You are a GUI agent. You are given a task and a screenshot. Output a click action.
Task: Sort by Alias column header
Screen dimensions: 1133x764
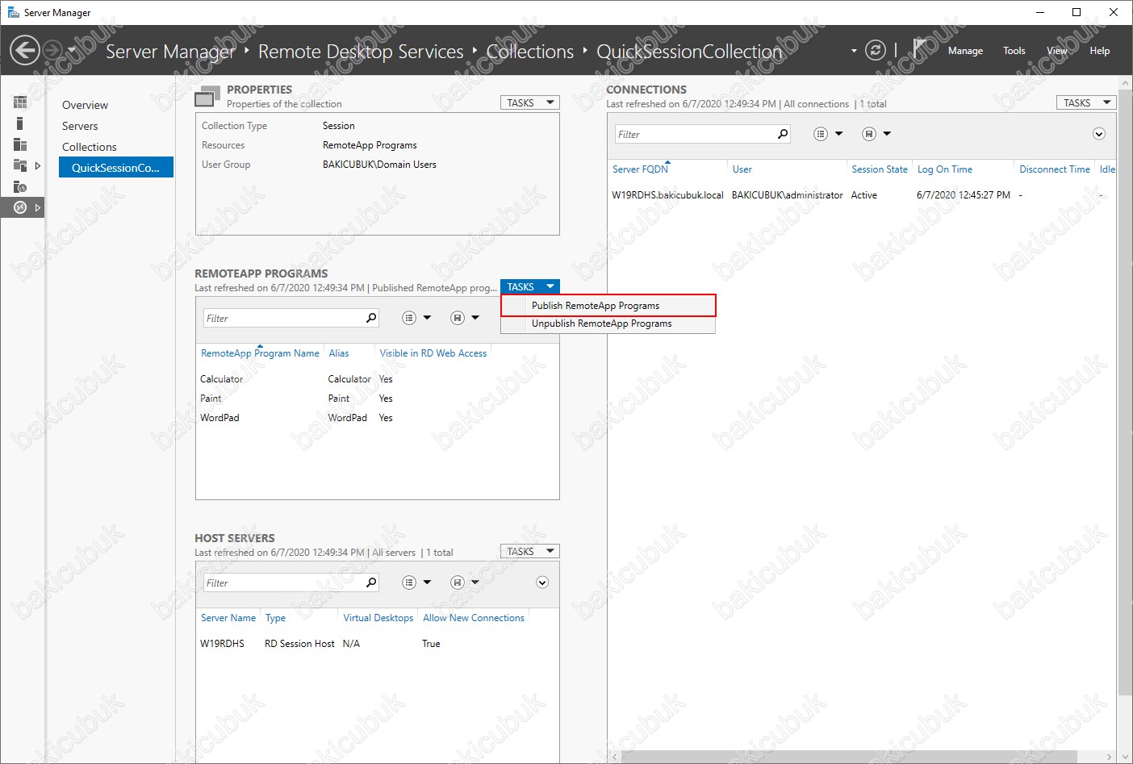[x=339, y=353]
